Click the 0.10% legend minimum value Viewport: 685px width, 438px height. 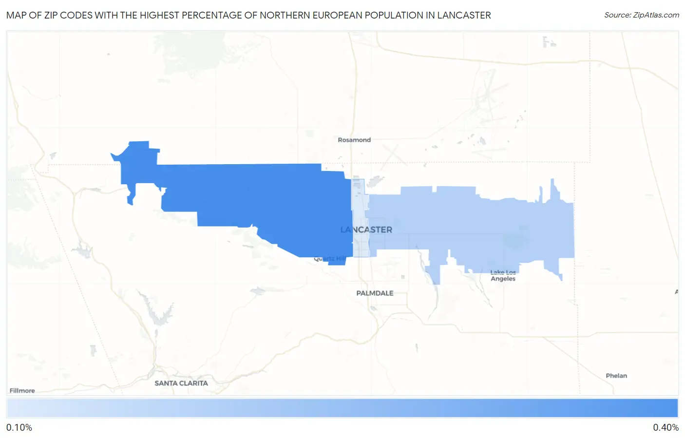tap(19, 428)
